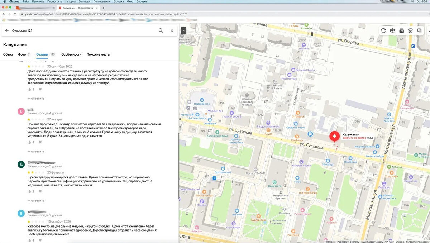430x243 pixels.
Task: Open the traffic layer icon on the map
Action: pyautogui.click(x=384, y=30)
